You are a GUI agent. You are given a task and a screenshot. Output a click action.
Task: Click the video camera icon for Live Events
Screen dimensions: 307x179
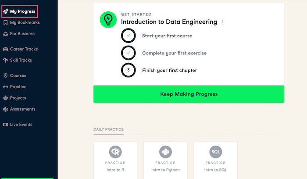click(5, 125)
